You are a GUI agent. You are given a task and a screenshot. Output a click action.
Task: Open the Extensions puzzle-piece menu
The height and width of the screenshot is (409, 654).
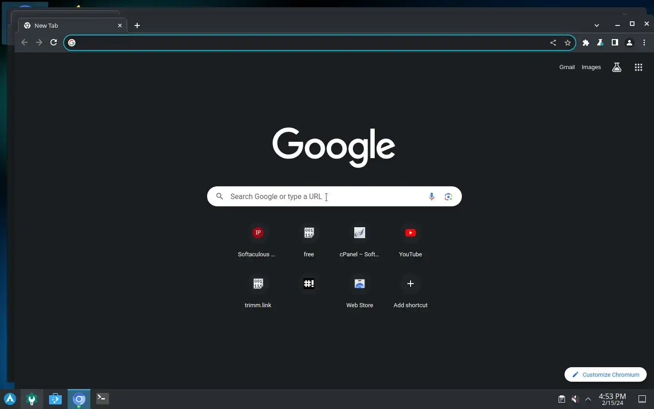[x=586, y=43]
